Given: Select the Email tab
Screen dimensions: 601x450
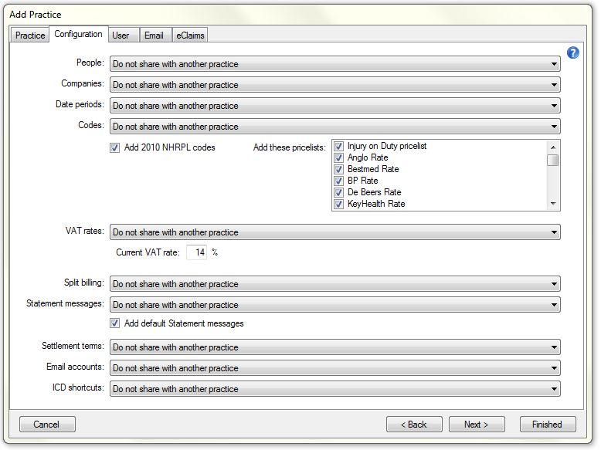Looking at the screenshot, I should click(154, 36).
